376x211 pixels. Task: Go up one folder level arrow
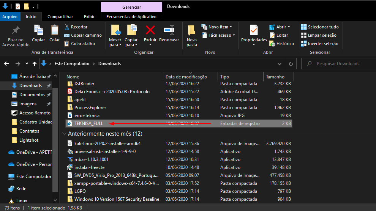(35, 64)
